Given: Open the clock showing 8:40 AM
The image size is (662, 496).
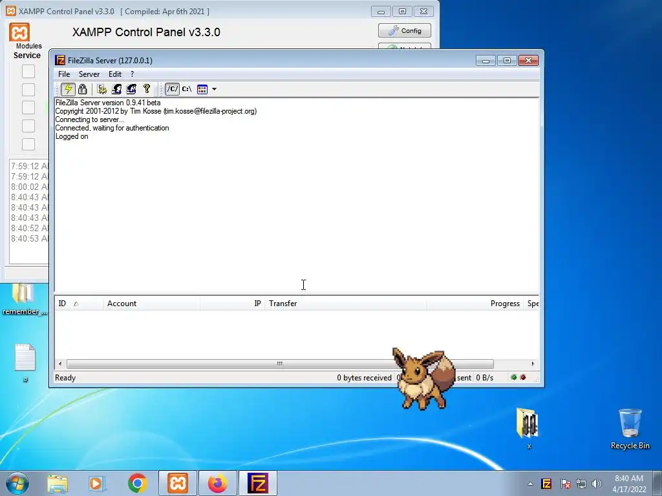Looking at the screenshot, I should coord(629,484).
